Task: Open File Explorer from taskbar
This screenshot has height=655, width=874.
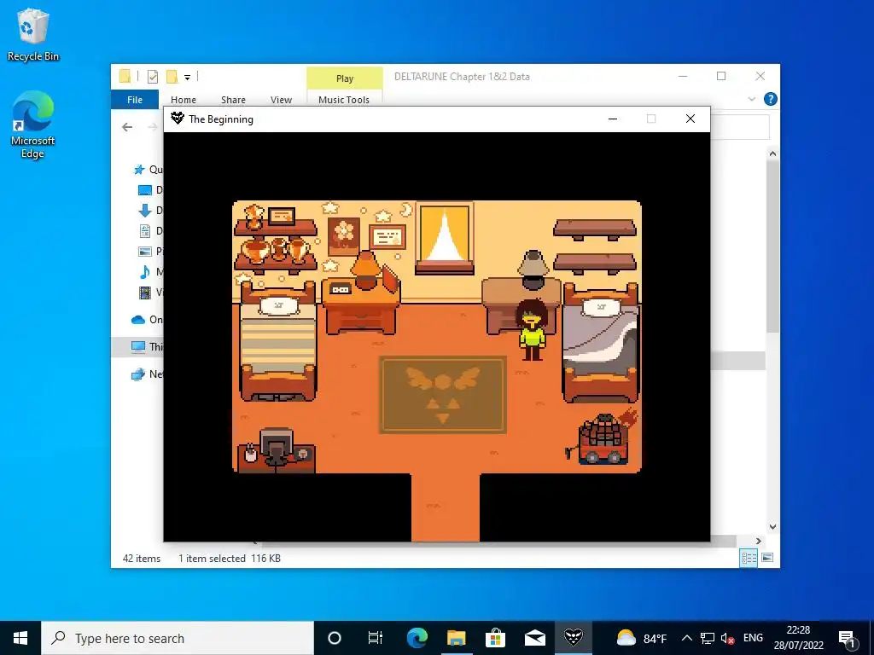Action: click(x=456, y=638)
